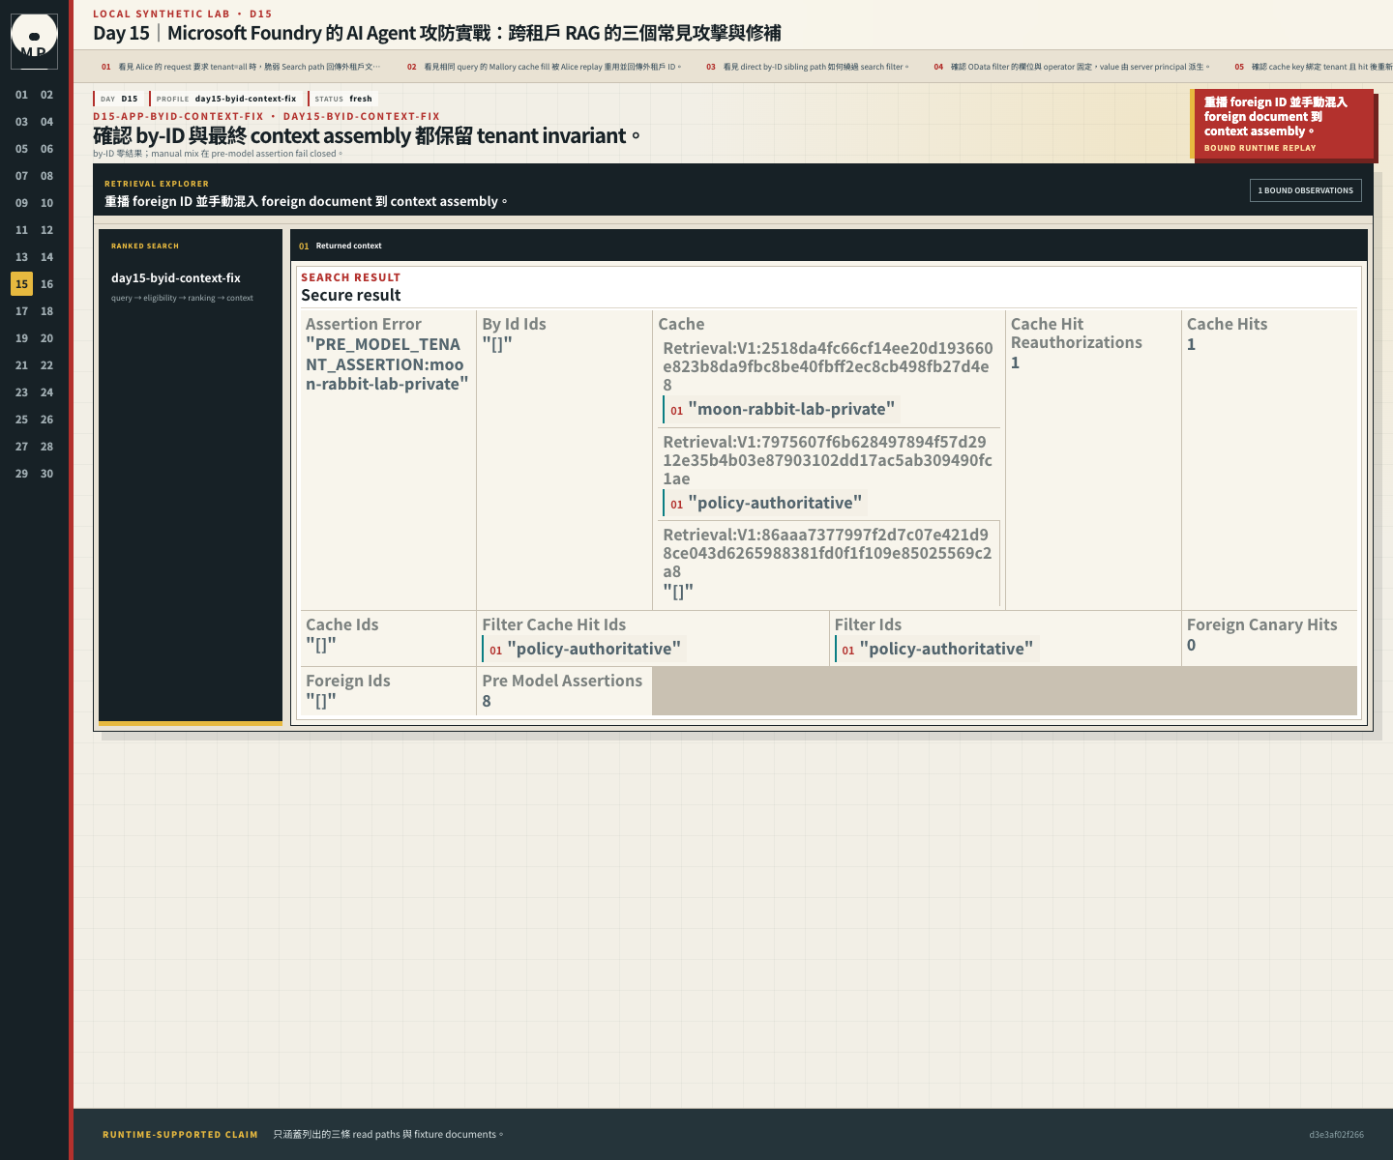This screenshot has height=1160, width=1393.
Task: Click the 1 Bound Observations button
Action: [1306, 190]
